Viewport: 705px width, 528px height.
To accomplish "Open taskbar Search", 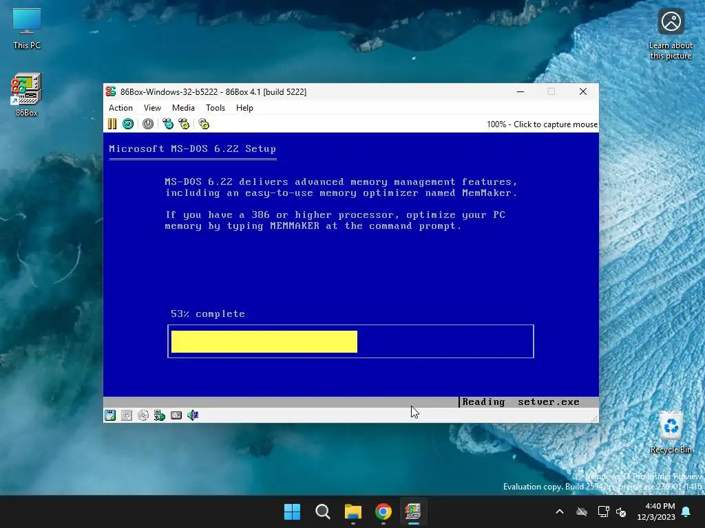I will 323,511.
